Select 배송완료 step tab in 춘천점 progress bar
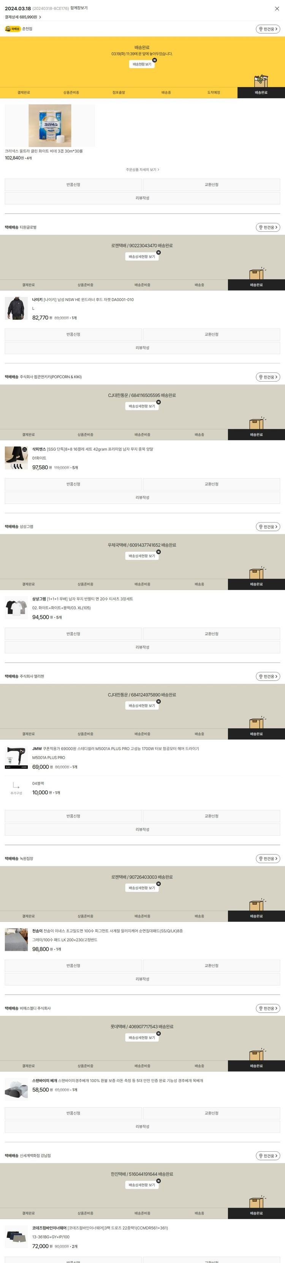 [x=261, y=93]
